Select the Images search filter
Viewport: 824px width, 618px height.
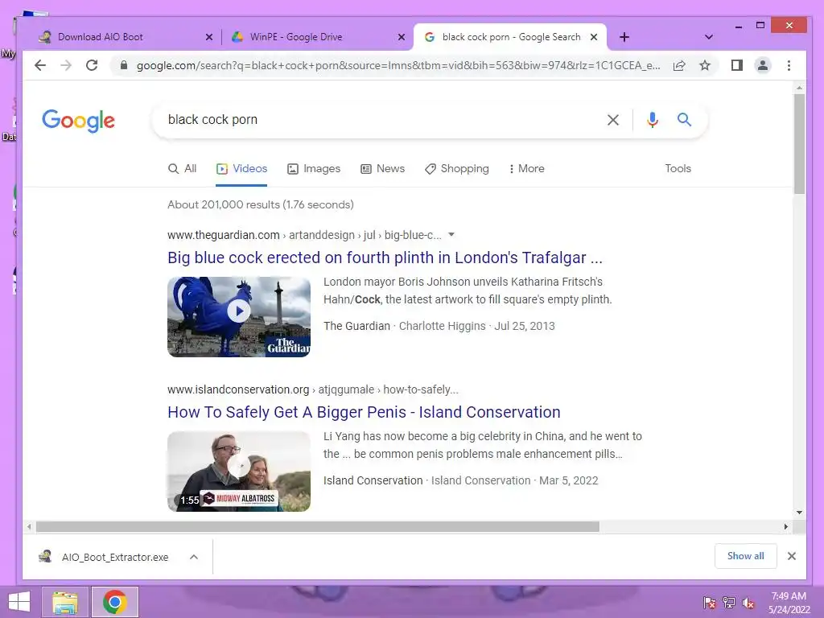coord(314,169)
